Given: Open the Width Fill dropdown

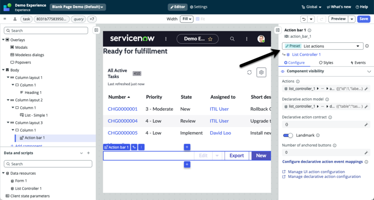Looking at the screenshot, I should click(187, 19).
